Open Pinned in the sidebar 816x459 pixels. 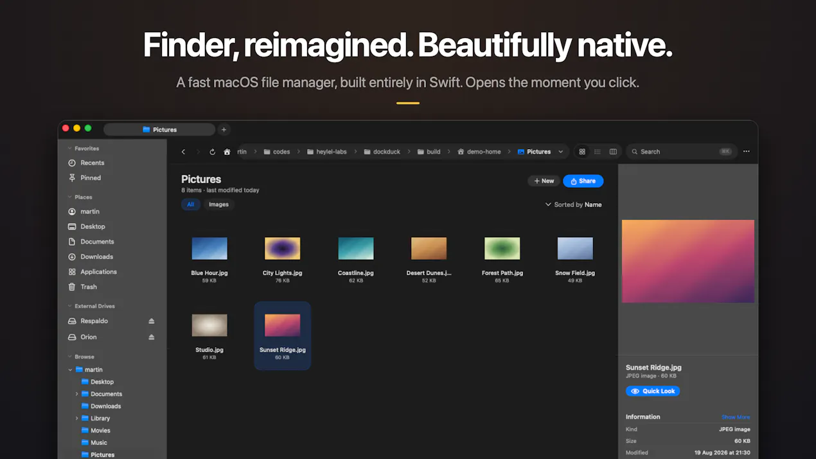[85, 177]
